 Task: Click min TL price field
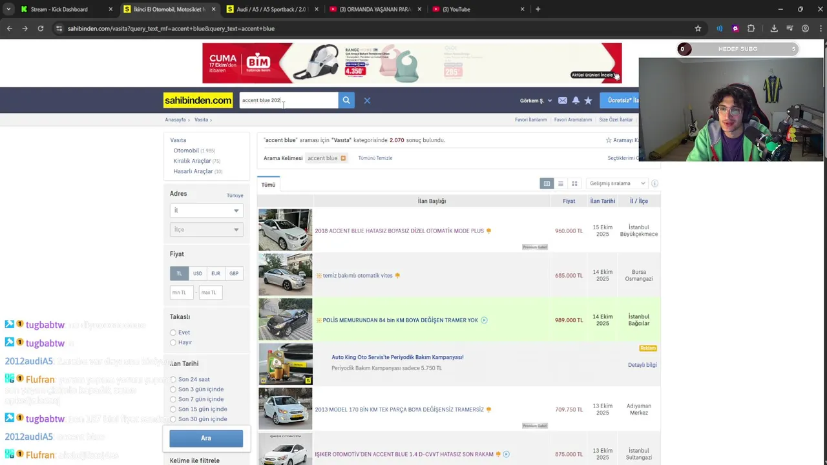[182, 293]
